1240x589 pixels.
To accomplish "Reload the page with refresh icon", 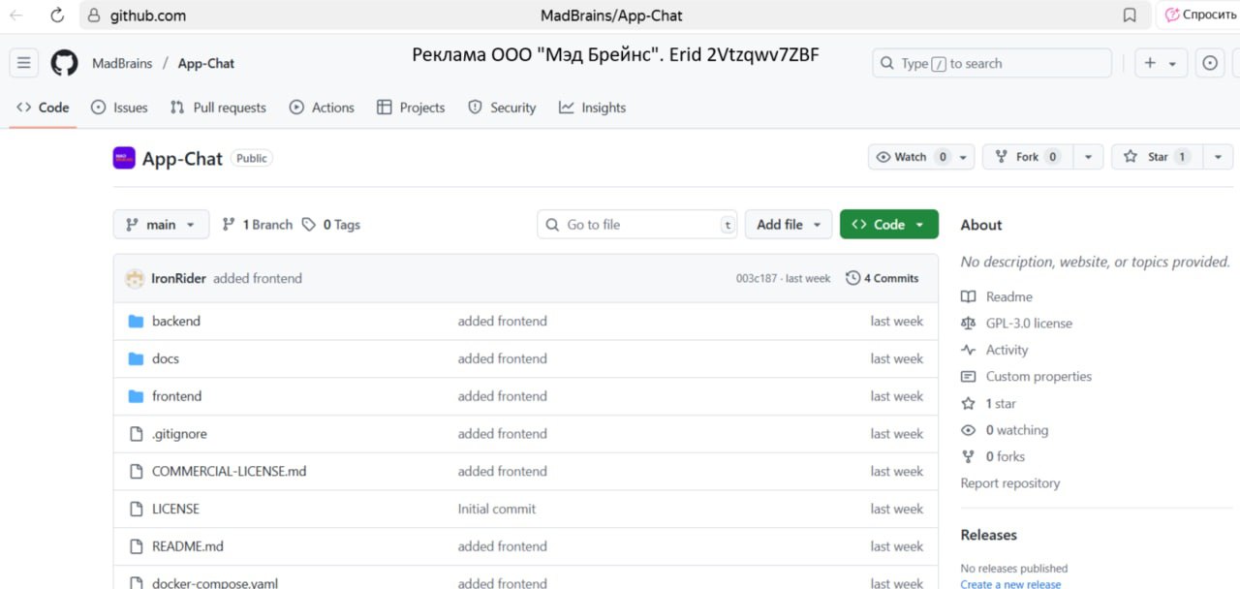I will (x=57, y=15).
